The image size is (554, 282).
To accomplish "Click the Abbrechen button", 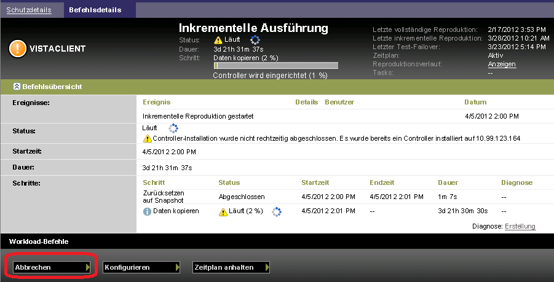I will (x=52, y=267).
